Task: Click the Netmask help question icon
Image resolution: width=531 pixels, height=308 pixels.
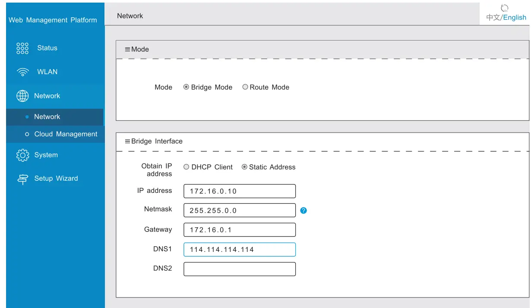Action: coord(303,211)
